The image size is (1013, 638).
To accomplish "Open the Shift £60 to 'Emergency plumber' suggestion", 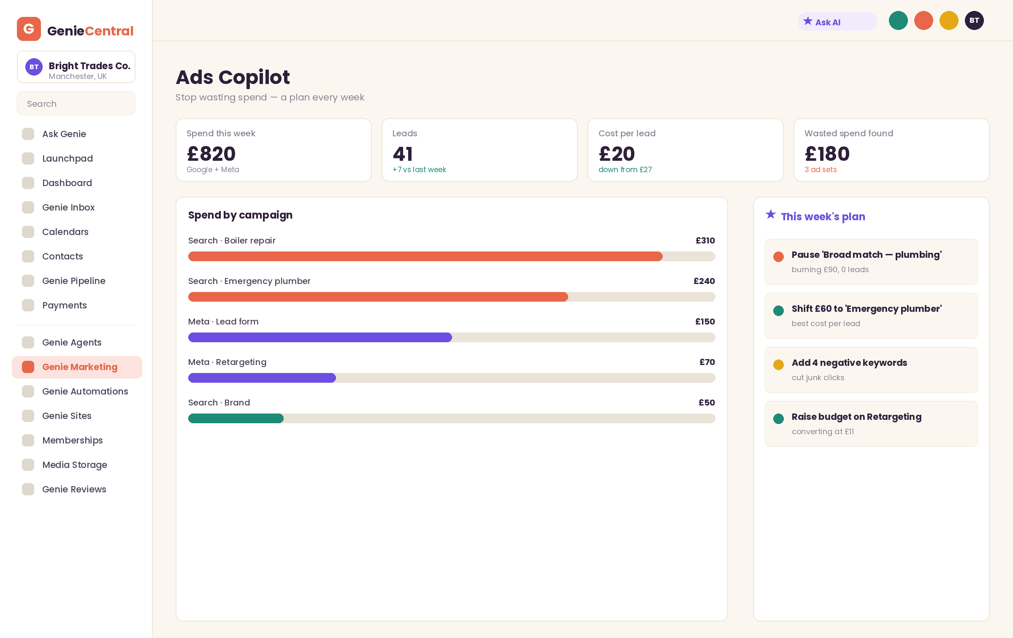I will 871,316.
